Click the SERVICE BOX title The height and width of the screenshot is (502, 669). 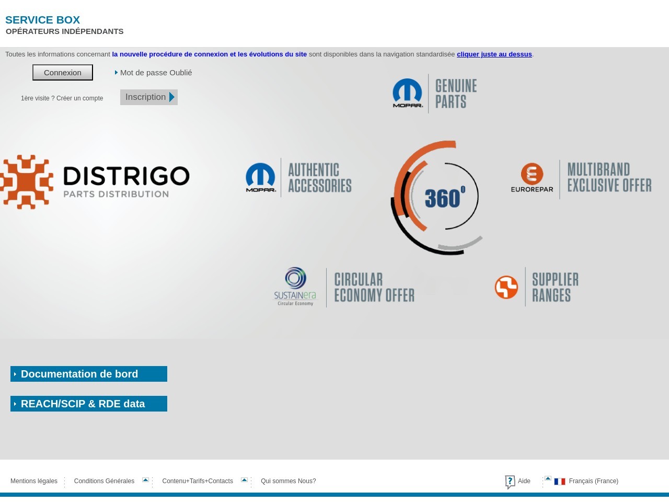click(x=43, y=20)
